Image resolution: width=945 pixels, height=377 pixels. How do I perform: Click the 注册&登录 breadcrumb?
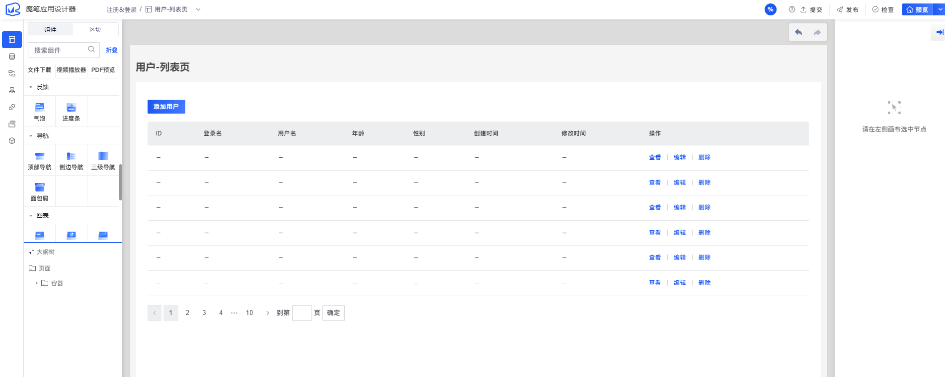pos(122,9)
